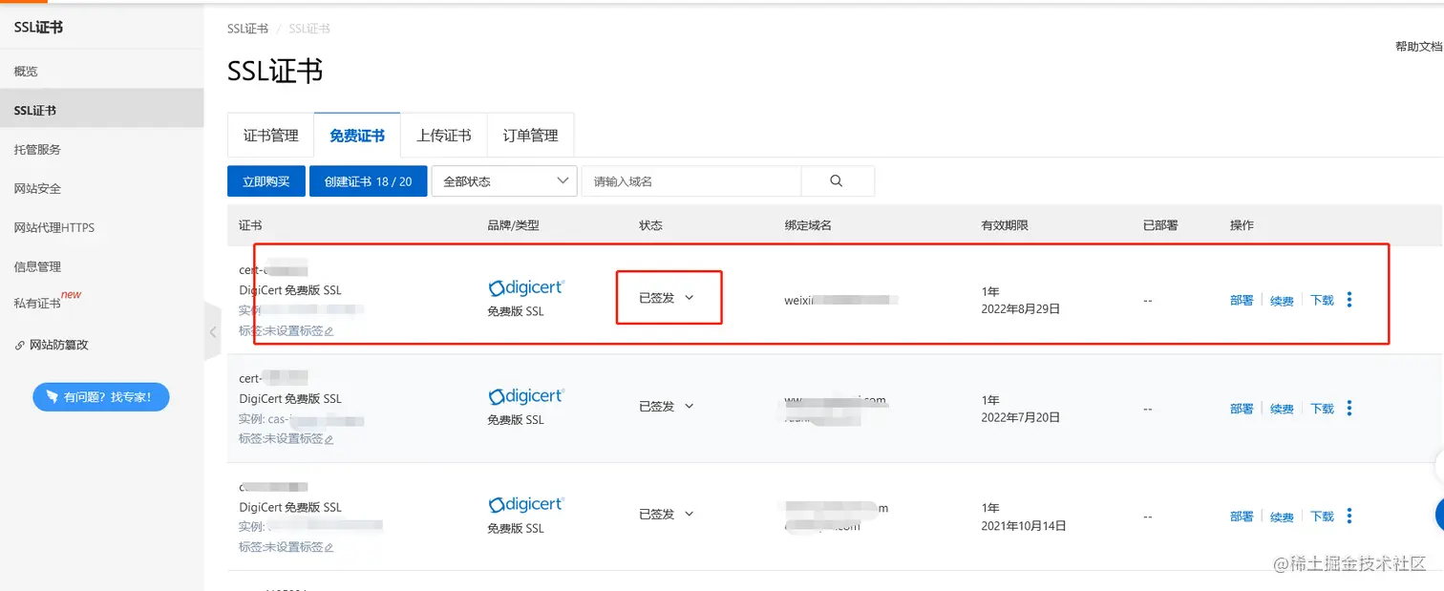Click 有问题？找专家！ help button
Viewport: 1444px width, 591px height.
pyautogui.click(x=101, y=397)
